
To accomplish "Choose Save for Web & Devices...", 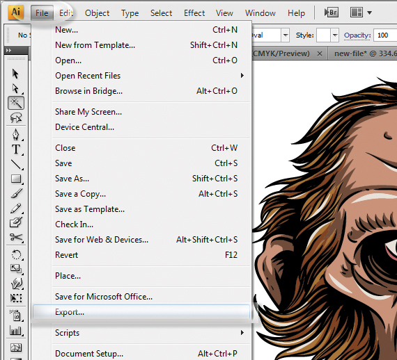I will [x=102, y=240].
